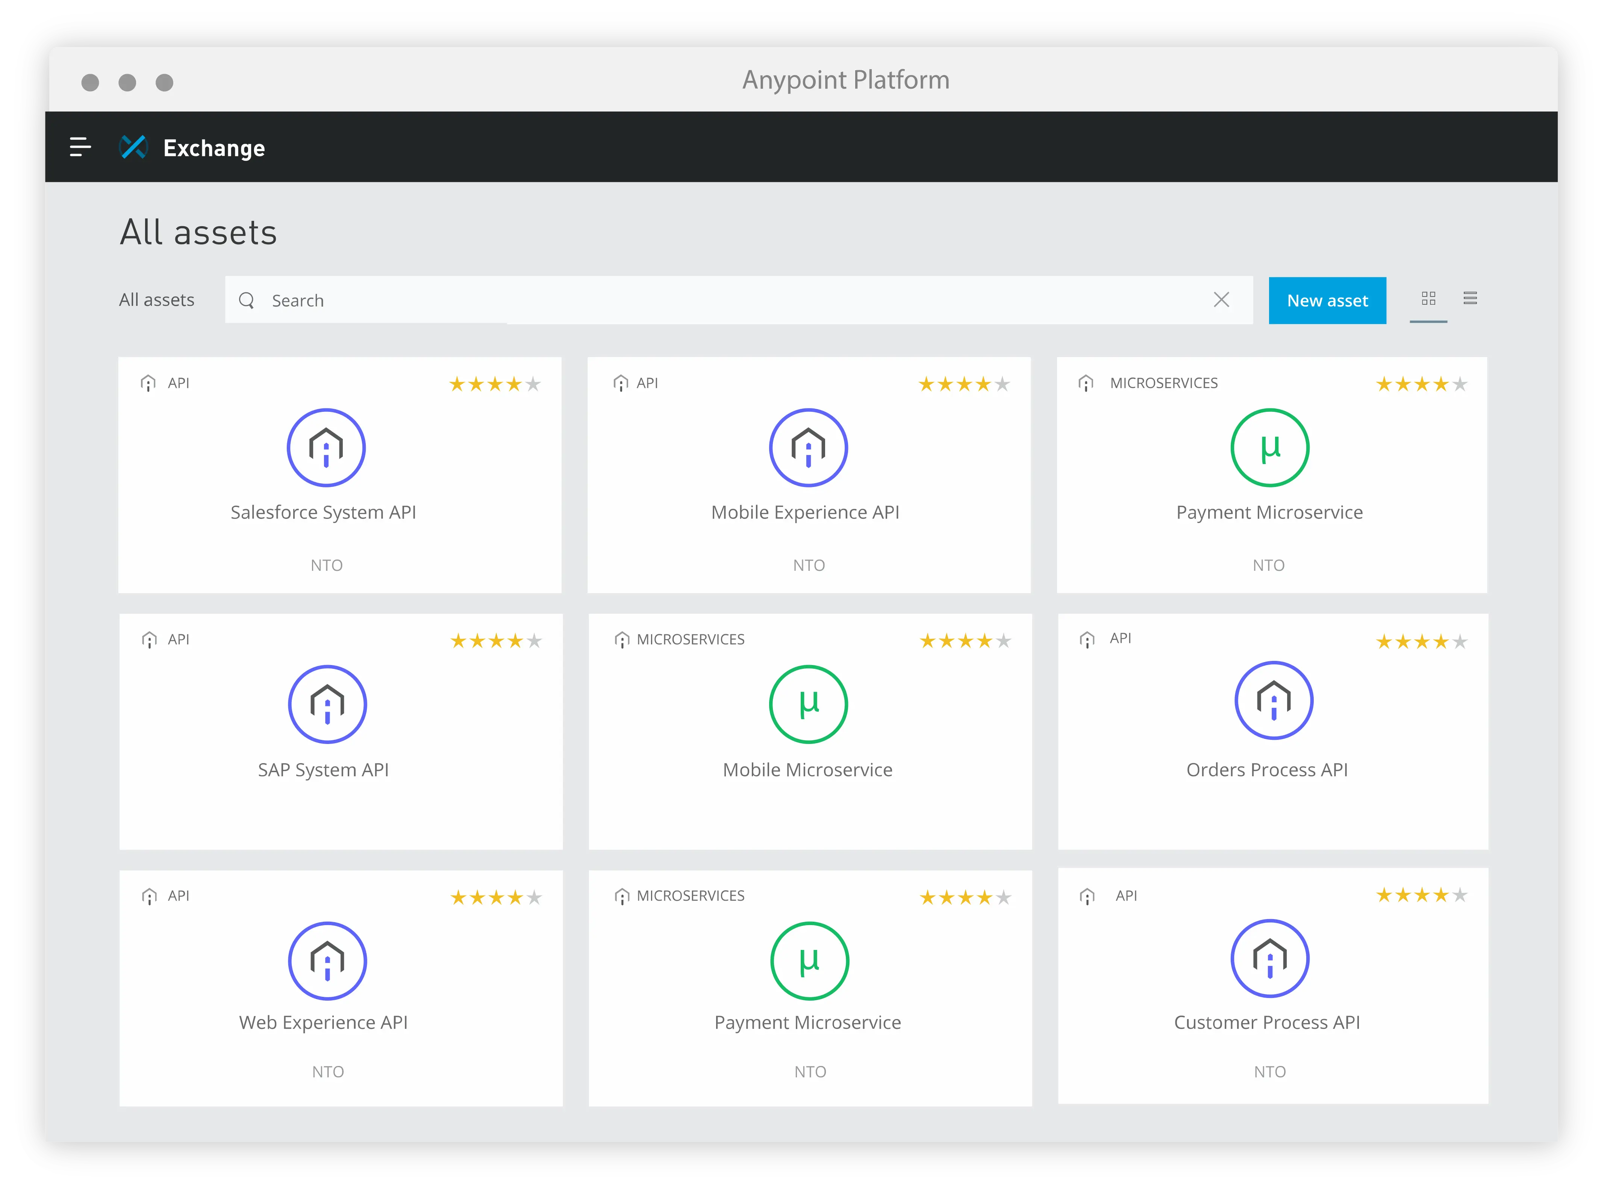Click NTO under Customer Process API
The image size is (1607, 1193).
(x=1270, y=1072)
